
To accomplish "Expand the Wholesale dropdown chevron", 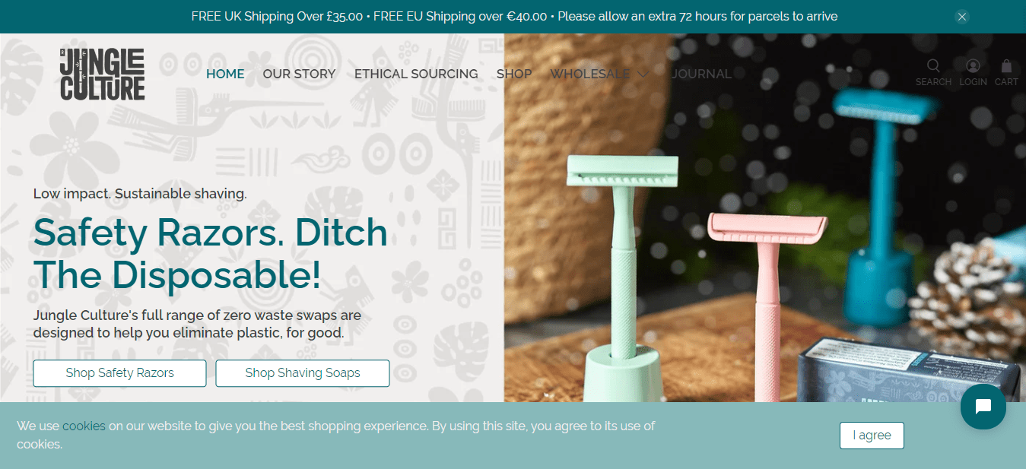I will click(x=643, y=74).
